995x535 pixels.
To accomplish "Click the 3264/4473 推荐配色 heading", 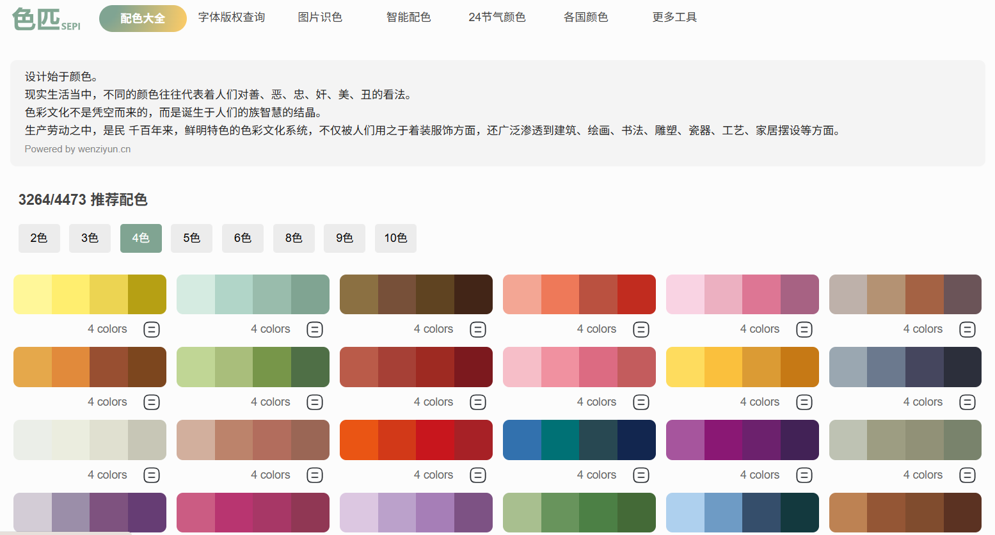I will point(83,200).
